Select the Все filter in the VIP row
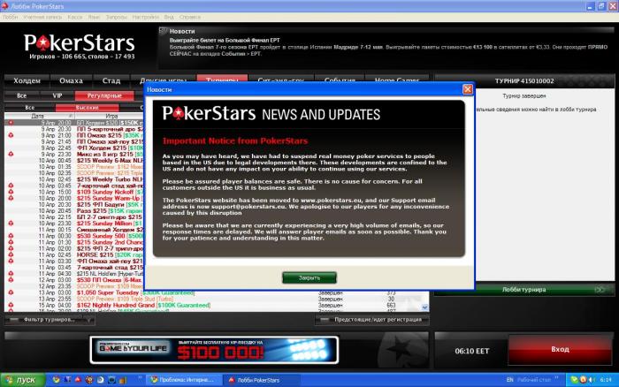619x387 pixels. tap(22, 95)
